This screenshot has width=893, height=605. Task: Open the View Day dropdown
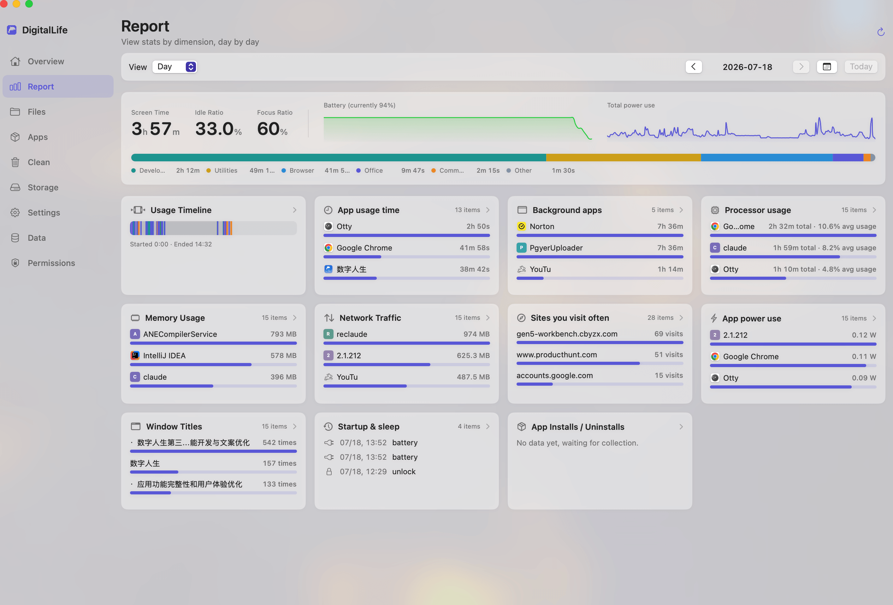pos(175,67)
